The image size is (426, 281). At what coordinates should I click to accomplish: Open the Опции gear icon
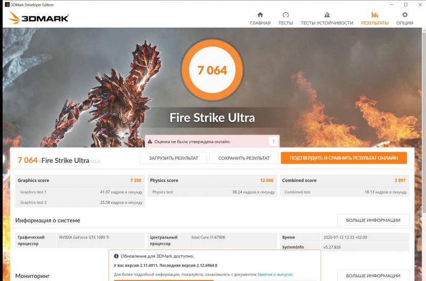(405, 15)
